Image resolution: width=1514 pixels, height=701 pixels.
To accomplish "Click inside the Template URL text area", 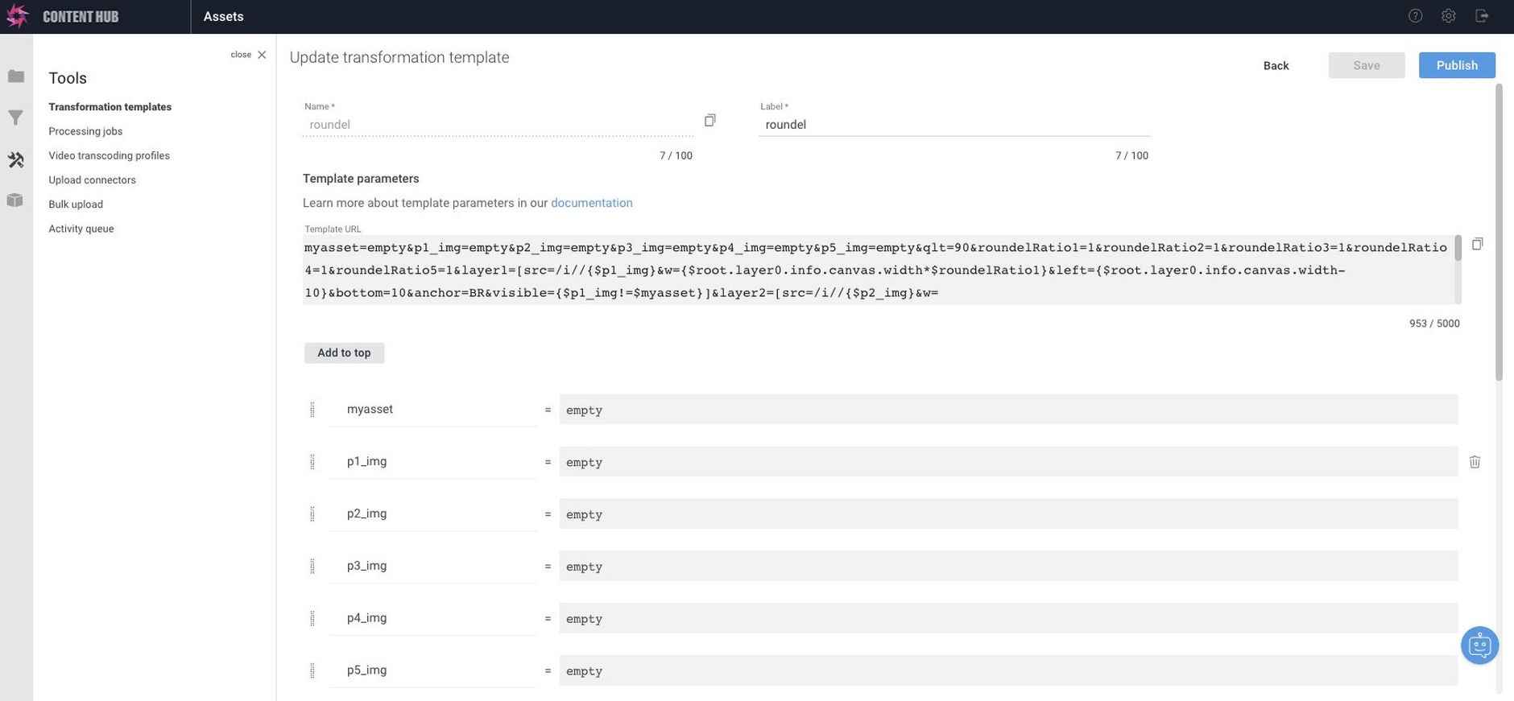I will click(878, 270).
